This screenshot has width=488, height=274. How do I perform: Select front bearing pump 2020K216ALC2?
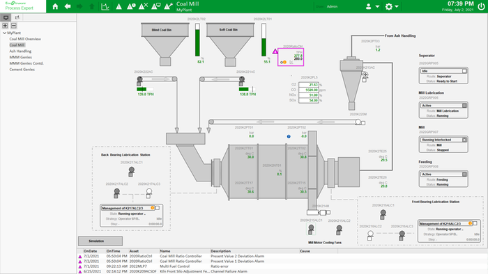(370, 235)
